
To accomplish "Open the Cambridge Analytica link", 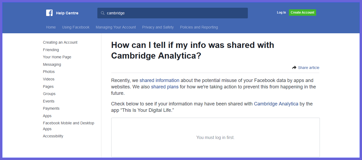I will click(276, 104).
